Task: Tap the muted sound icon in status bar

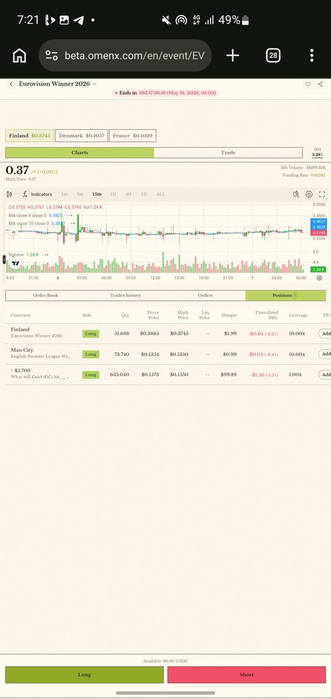Action: point(167,20)
